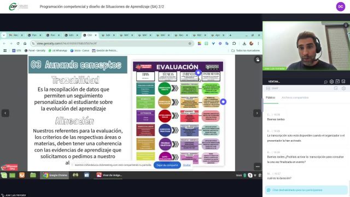Open browser downloads
The width and height of the screenshot is (350, 197).
244,44
